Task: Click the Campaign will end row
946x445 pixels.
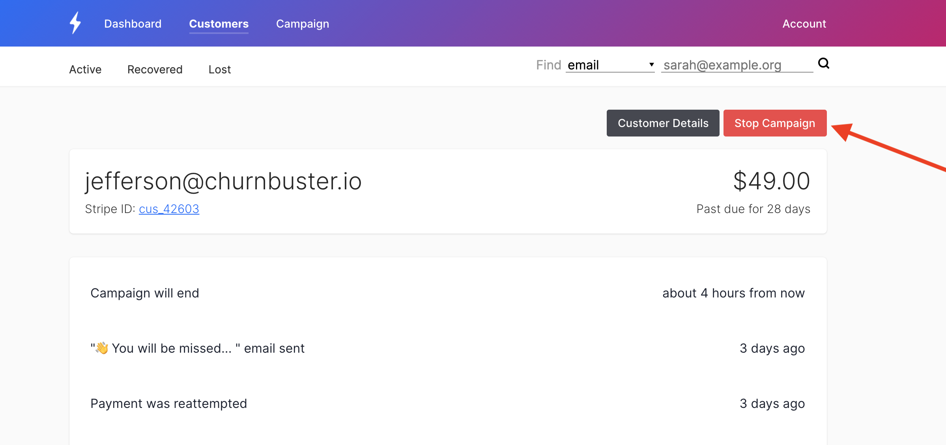Action: tap(448, 293)
